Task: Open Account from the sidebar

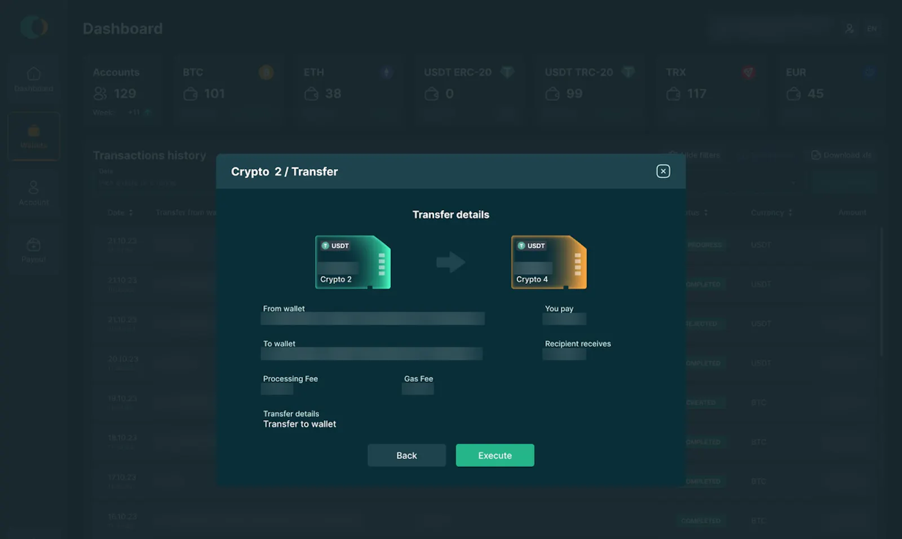Action: [x=34, y=193]
